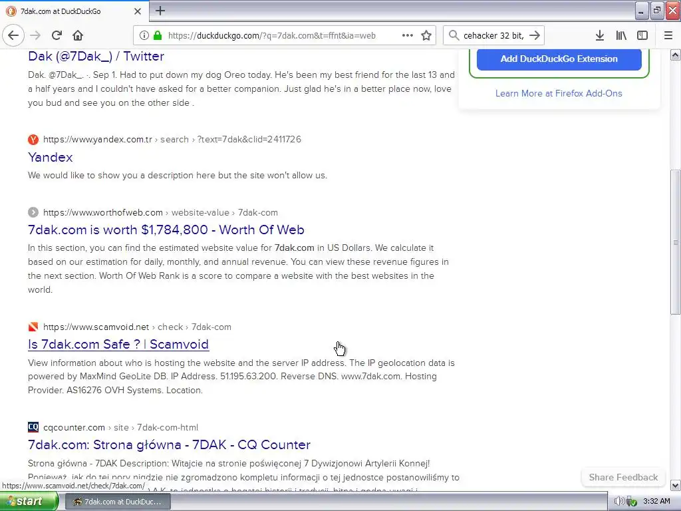Select the 7dak.com at DuckDuckGo tab

click(74, 11)
